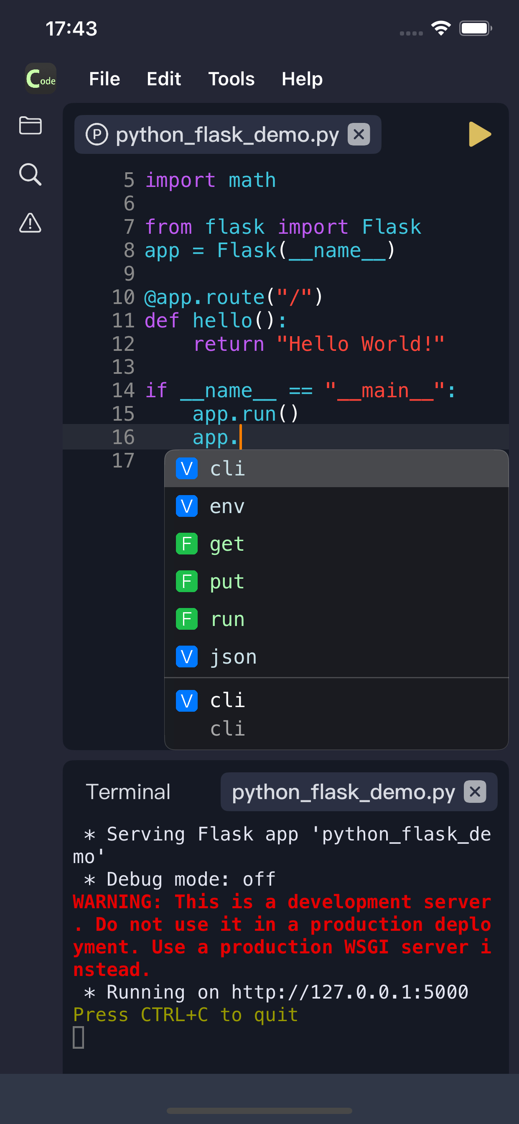Tap the green F icon beside get
The width and height of the screenshot is (519, 1124).
tap(187, 544)
